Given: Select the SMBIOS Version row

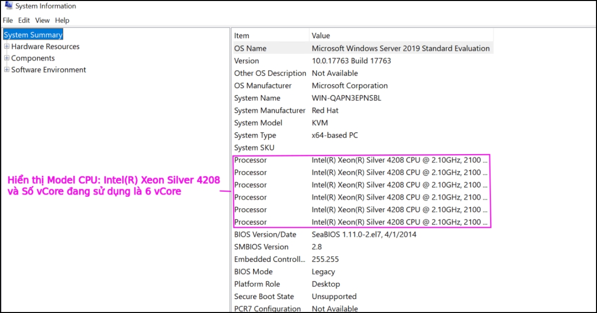Looking at the screenshot, I should 348,246.
